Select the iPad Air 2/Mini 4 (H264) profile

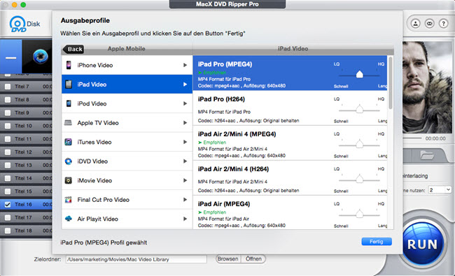click(290, 177)
